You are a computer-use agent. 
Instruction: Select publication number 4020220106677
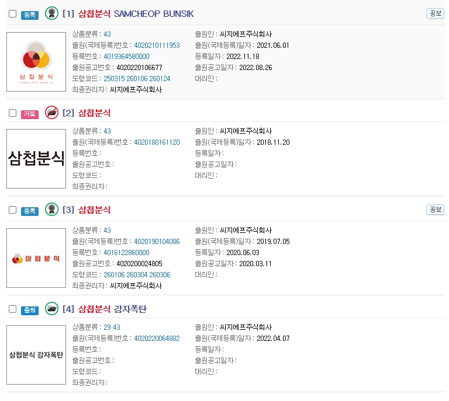pyautogui.click(x=139, y=68)
